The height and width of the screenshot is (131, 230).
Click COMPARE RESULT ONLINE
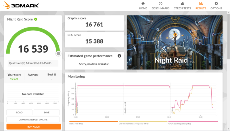pos(33,120)
